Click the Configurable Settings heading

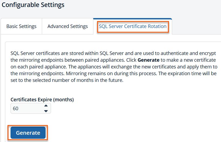[x=33, y=5]
